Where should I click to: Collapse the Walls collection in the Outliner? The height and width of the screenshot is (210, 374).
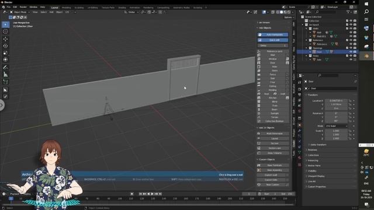[306, 29]
